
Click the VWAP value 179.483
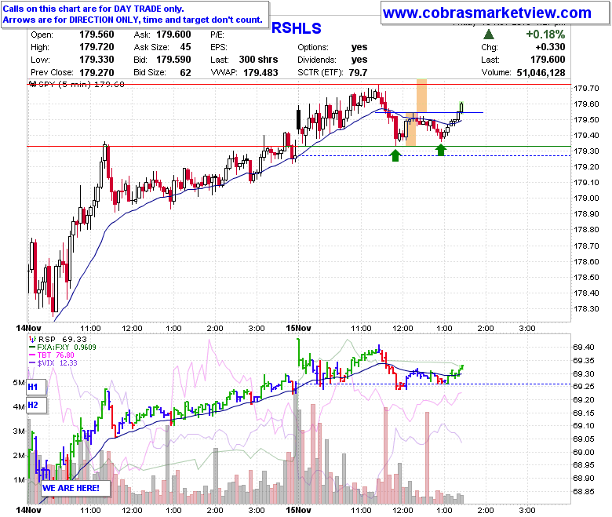click(x=260, y=73)
